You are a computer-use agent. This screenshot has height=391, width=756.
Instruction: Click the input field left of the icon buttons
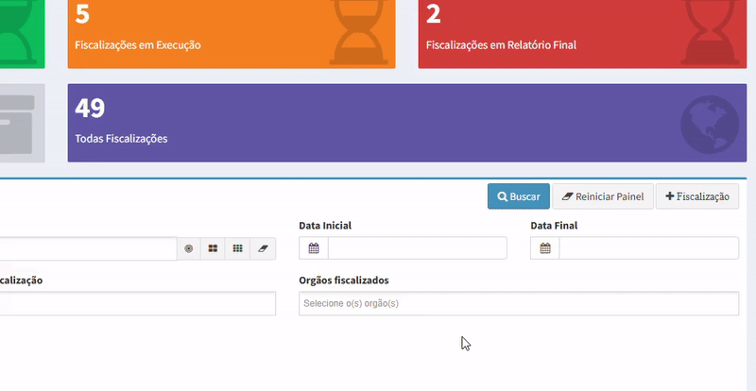click(x=88, y=248)
